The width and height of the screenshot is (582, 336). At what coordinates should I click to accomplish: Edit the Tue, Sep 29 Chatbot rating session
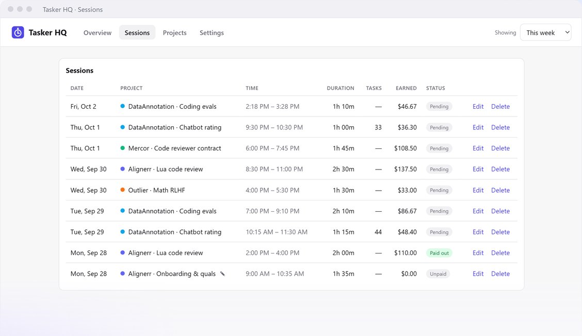(478, 232)
